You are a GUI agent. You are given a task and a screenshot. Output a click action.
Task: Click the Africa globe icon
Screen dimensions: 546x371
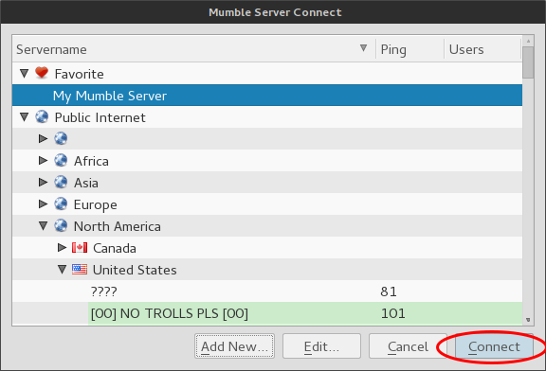(x=61, y=160)
